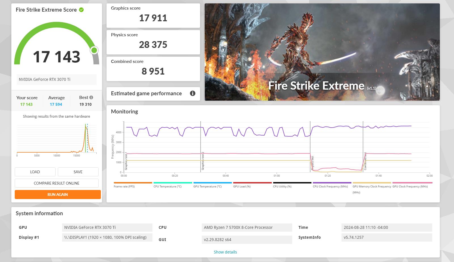Toggle Frame rate (FPS) legend entry
The height and width of the screenshot is (262, 454).
[x=133, y=185]
